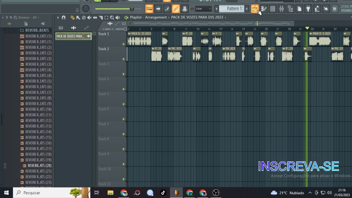Select the Slice tool in playlist

[x=101, y=17]
